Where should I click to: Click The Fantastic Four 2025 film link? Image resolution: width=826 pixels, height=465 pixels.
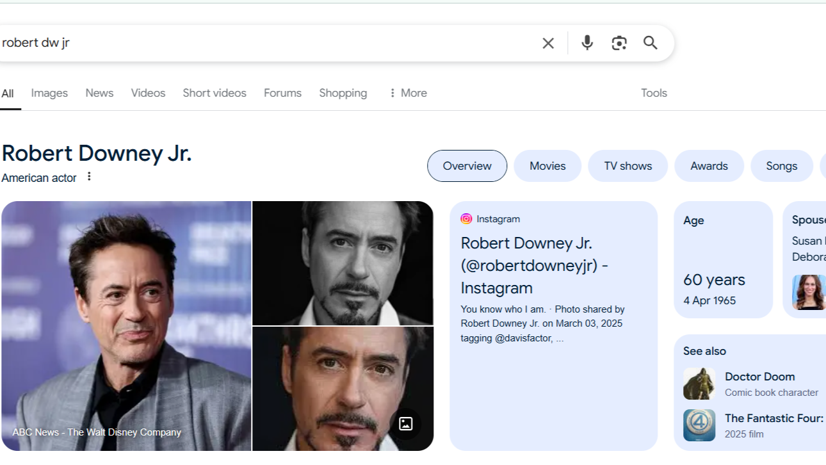(774, 418)
